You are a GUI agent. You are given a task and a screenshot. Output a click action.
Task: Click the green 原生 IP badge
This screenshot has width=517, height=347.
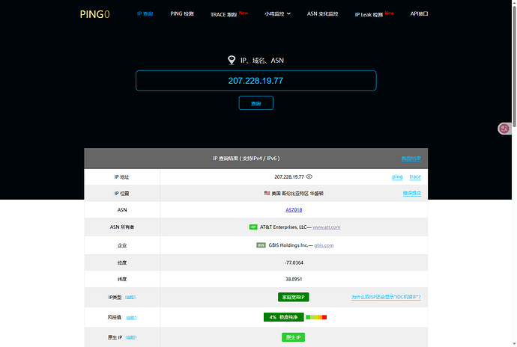[x=293, y=337]
